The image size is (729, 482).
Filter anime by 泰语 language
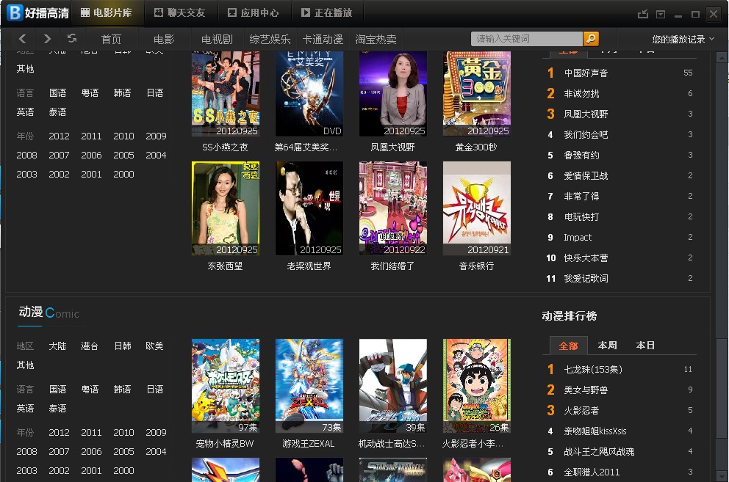pos(57,408)
